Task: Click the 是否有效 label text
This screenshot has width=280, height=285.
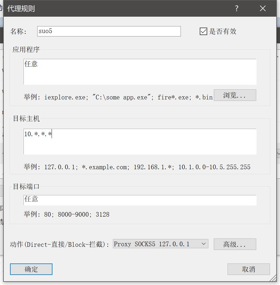Action: coord(223,31)
